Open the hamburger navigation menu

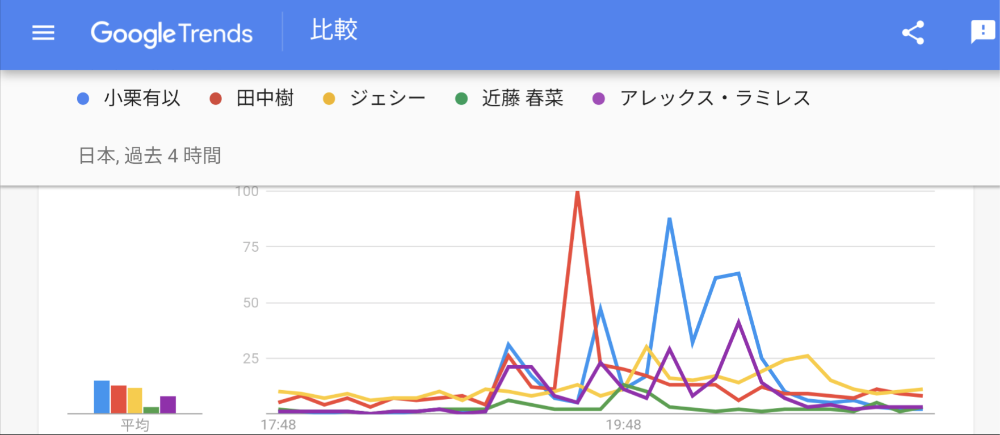[x=43, y=33]
